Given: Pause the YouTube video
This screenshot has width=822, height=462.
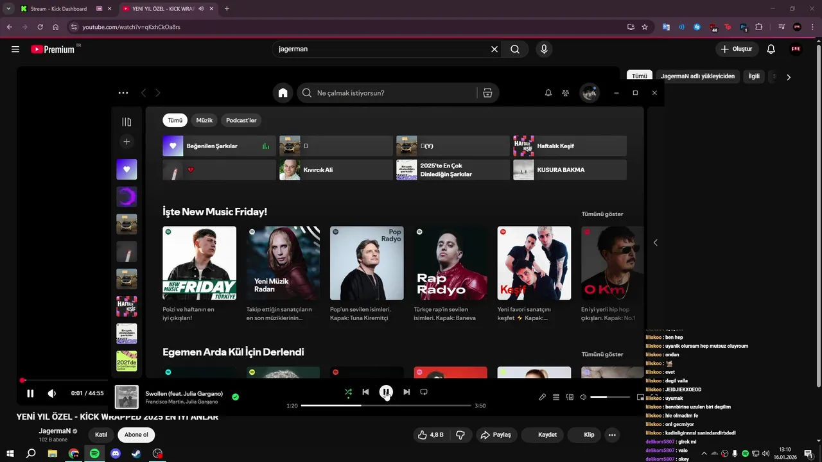Looking at the screenshot, I should [30, 393].
